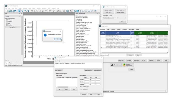Click the Print toolbar icon
The width and height of the screenshot is (176, 99).
point(15,11)
